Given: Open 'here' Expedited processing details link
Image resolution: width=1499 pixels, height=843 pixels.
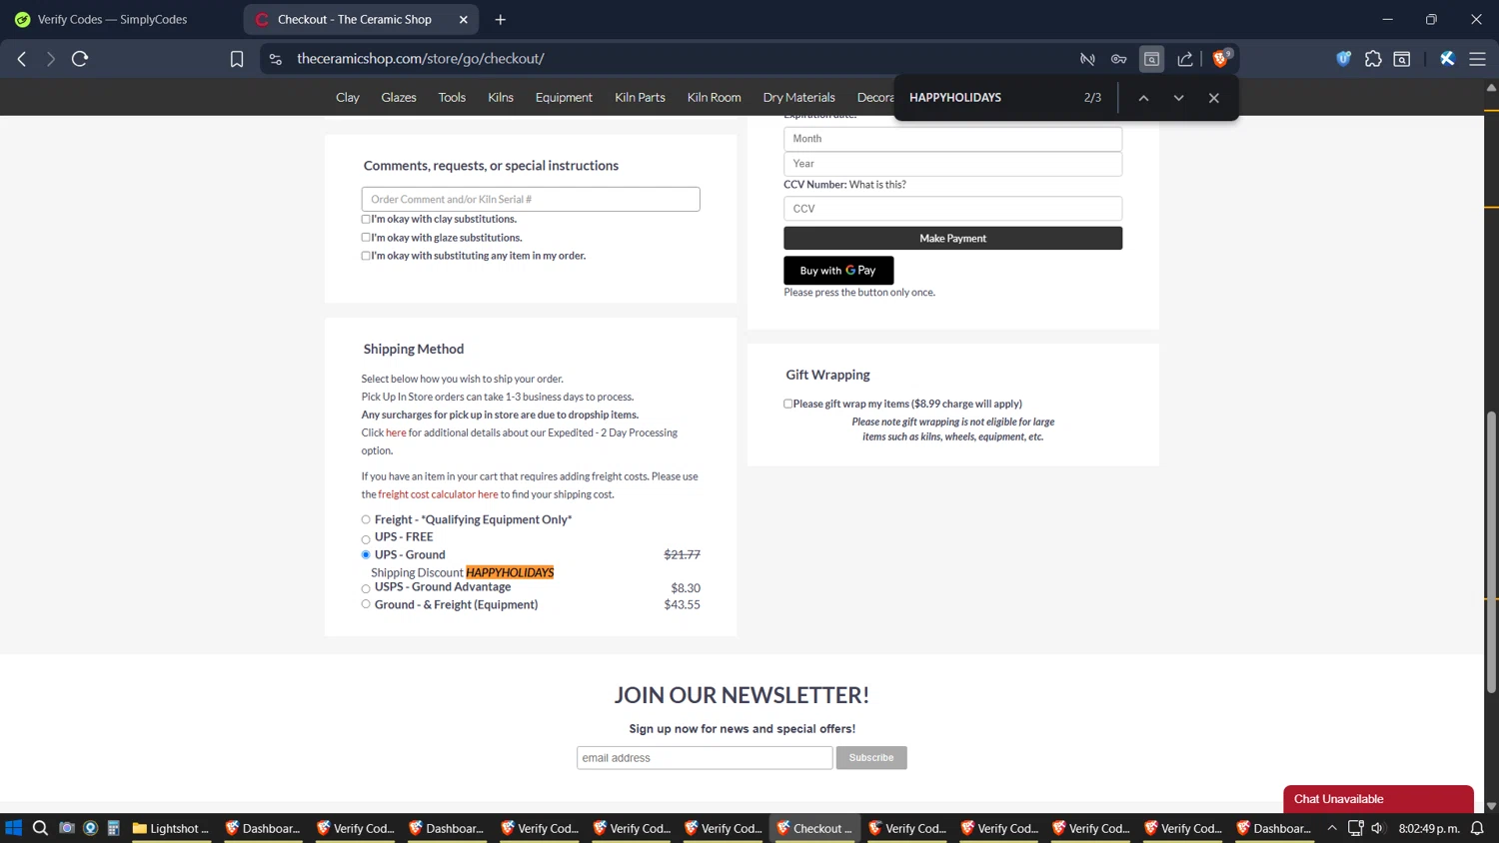Looking at the screenshot, I should 396,432.
